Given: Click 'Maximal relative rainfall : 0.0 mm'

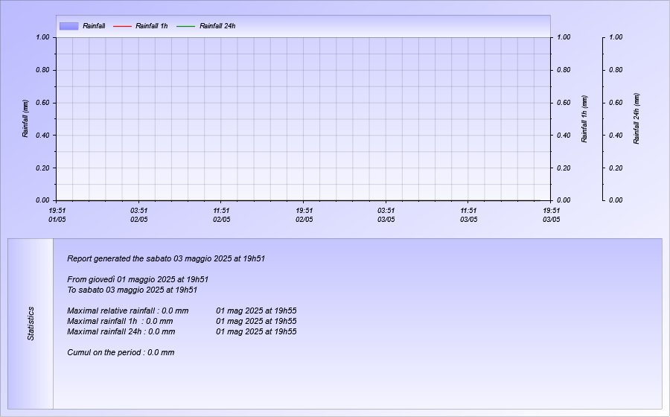Looking at the screenshot, I should tap(128, 311).
